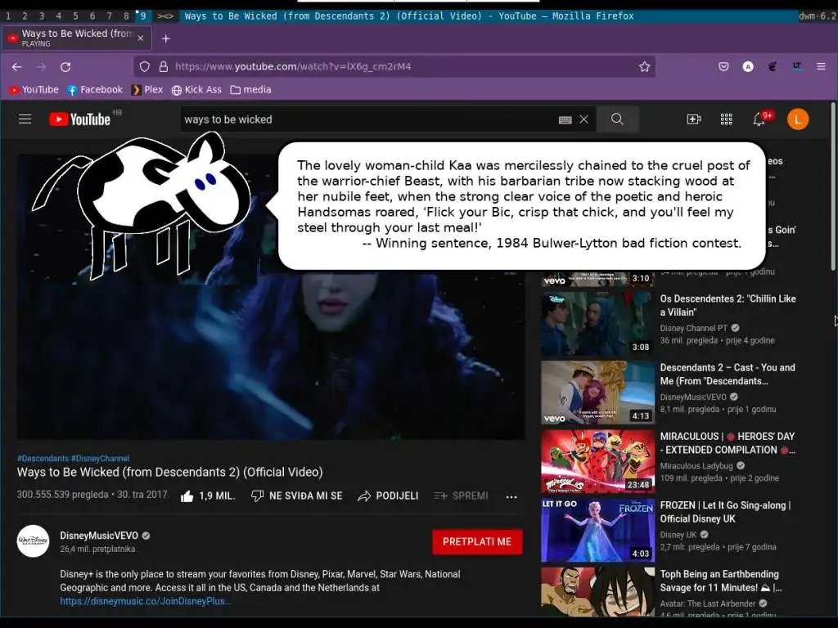View site security padlock info

point(164,67)
